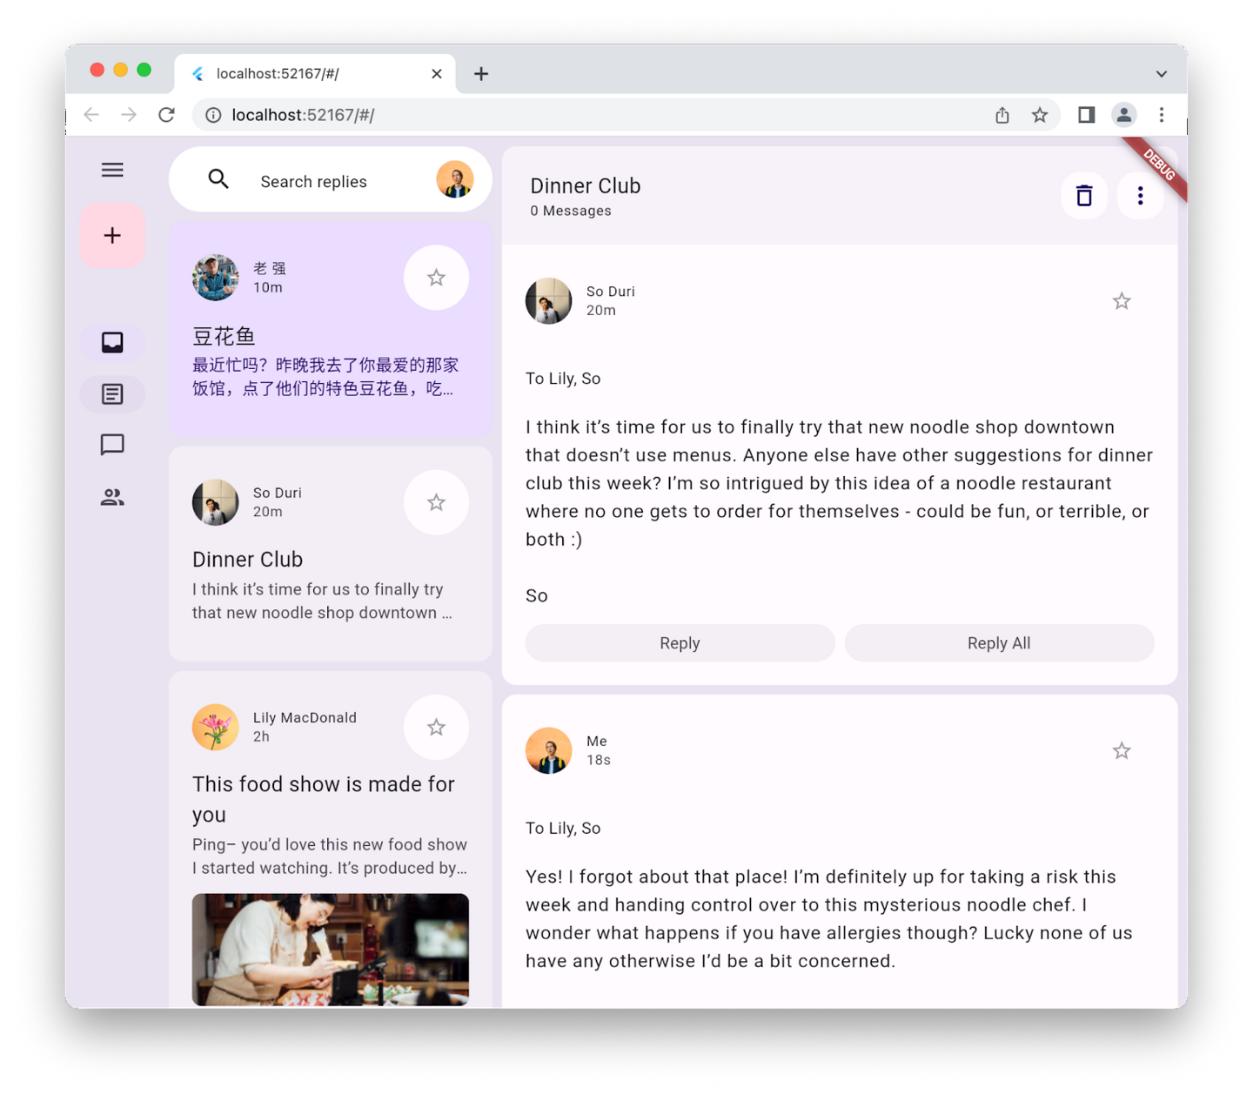
Task: Delete the Dinner Club thread via trash icon
Action: point(1083,195)
